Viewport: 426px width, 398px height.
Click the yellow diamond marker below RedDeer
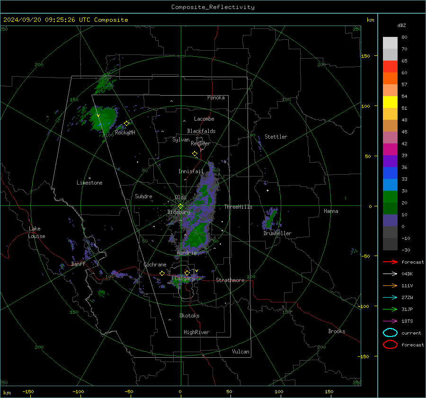[195, 154]
